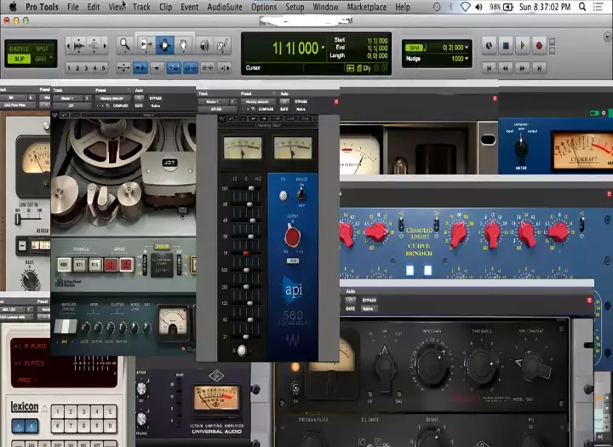Image resolution: width=613 pixels, height=447 pixels.
Task: Open Grid value dropdown
Action: click(x=467, y=48)
